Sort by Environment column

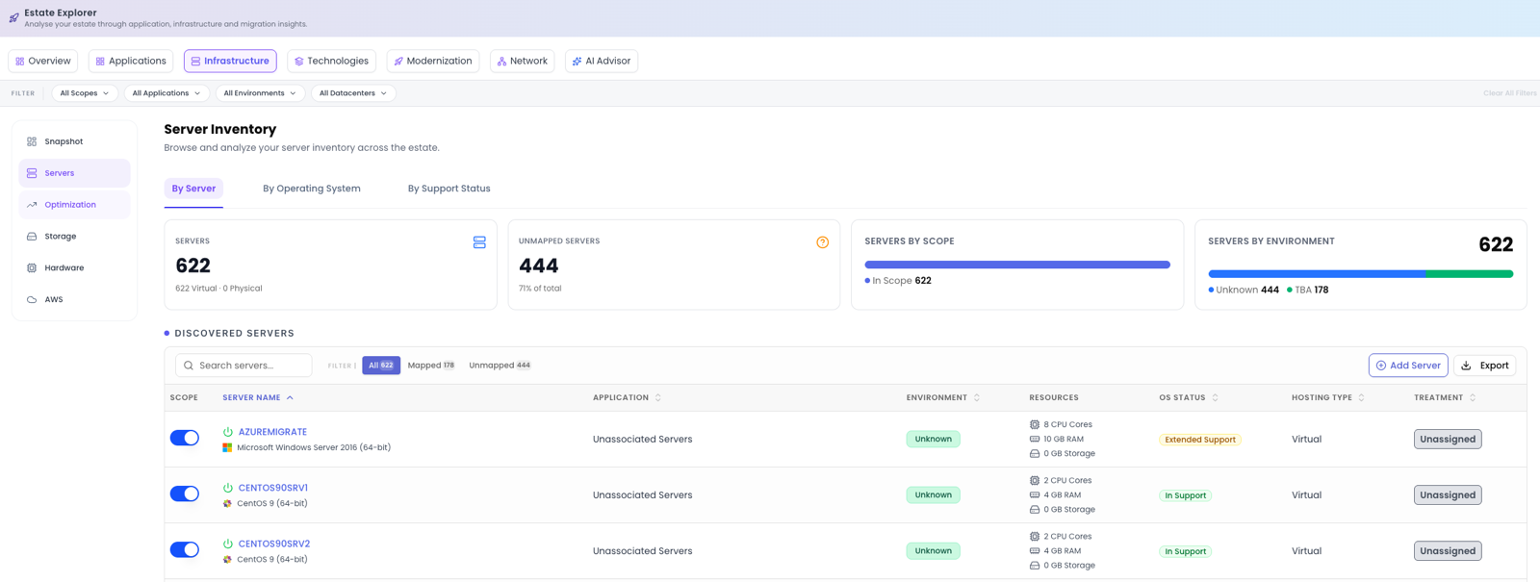tap(943, 397)
